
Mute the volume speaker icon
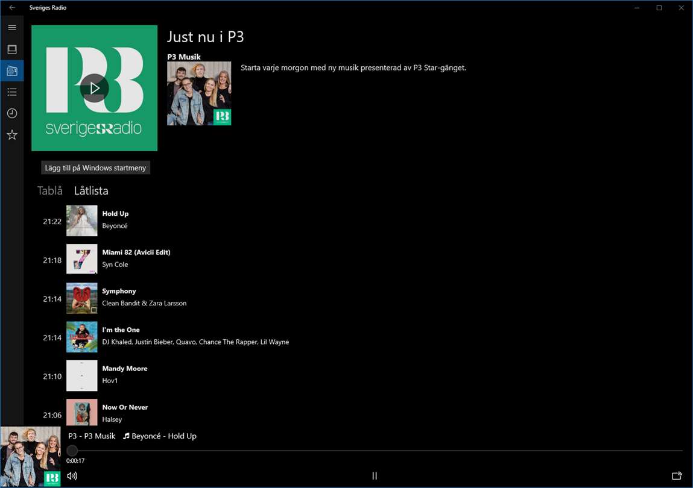click(72, 475)
